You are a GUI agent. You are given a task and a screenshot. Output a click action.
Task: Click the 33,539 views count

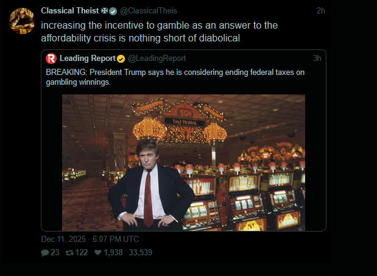[x=141, y=253]
